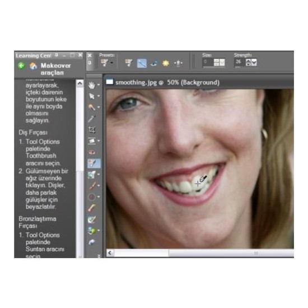
Task: Expand Pick tool flyout arrow
Action: 99,96
